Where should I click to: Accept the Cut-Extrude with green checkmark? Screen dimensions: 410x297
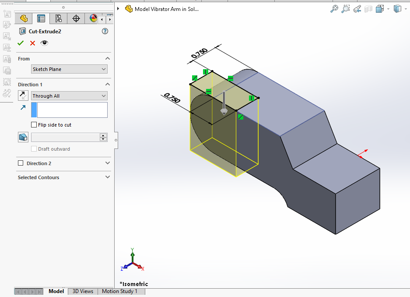click(x=21, y=43)
